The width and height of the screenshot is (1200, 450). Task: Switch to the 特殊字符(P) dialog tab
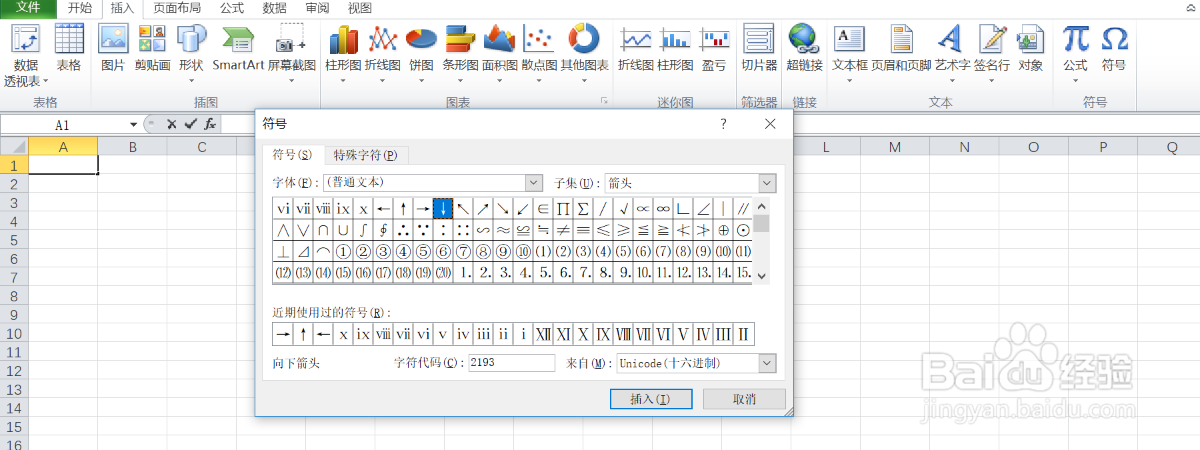(365, 155)
